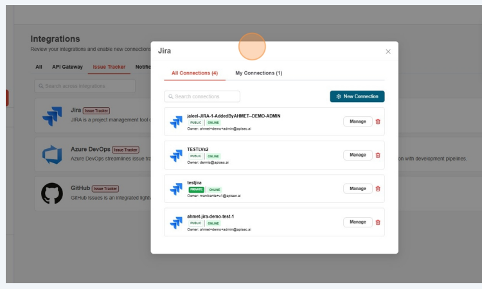Click the New Connection button
The height and width of the screenshot is (289, 482).
357,96
